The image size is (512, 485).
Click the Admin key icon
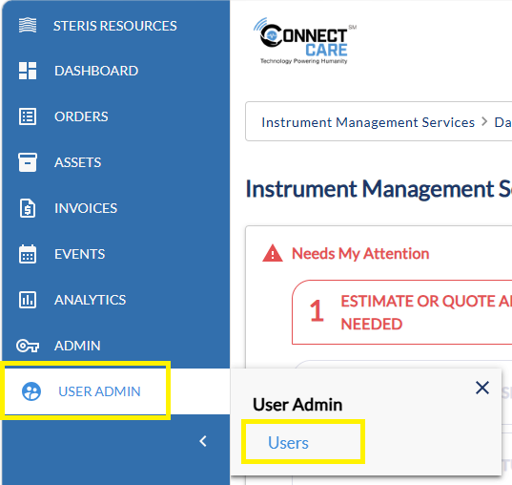28,346
